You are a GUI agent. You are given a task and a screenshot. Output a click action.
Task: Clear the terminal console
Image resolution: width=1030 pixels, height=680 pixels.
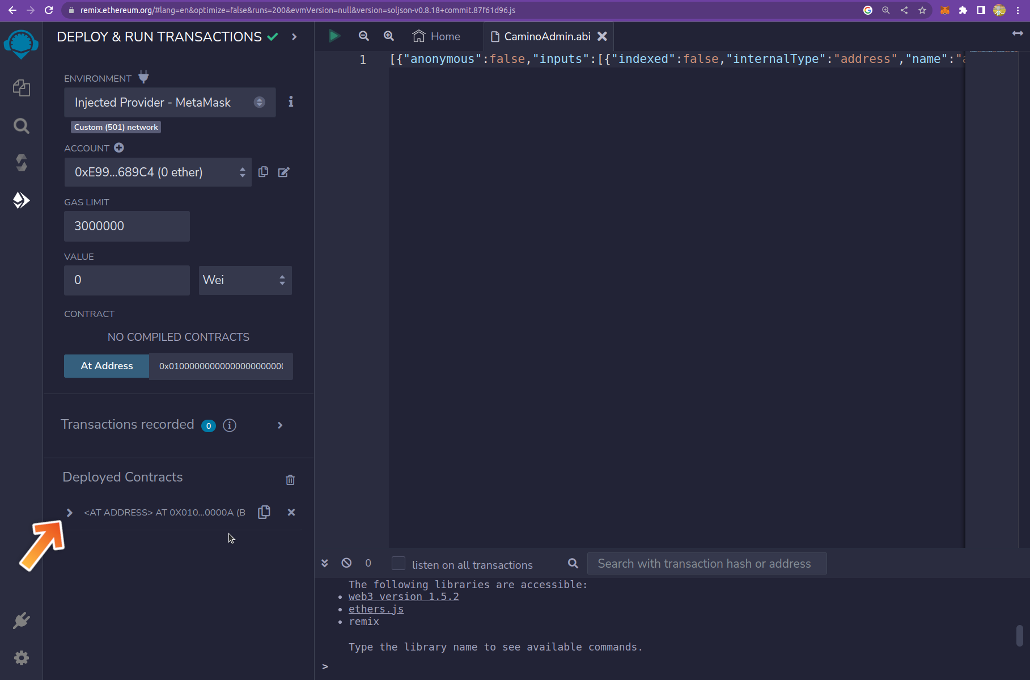[346, 563]
